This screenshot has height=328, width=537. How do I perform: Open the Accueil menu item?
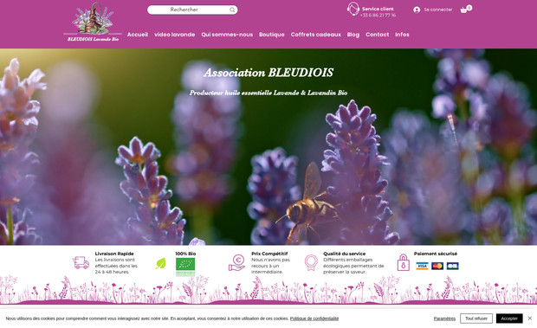tap(138, 35)
